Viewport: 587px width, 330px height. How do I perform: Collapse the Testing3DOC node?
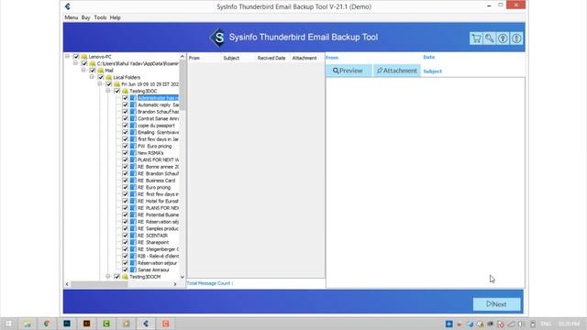click(108, 91)
